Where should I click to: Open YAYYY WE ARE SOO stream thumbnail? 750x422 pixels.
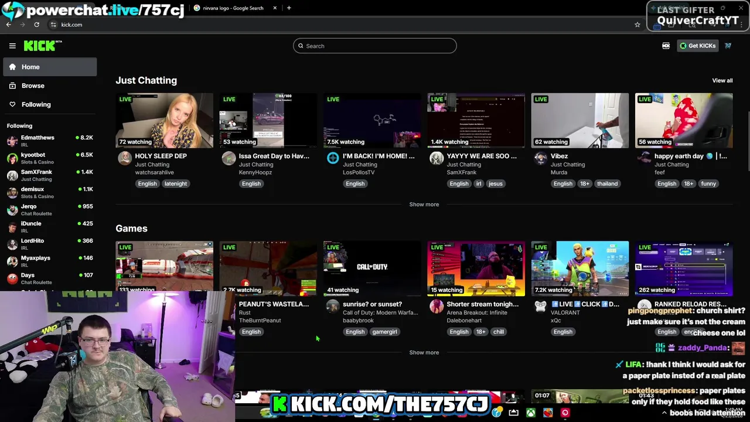(476, 120)
